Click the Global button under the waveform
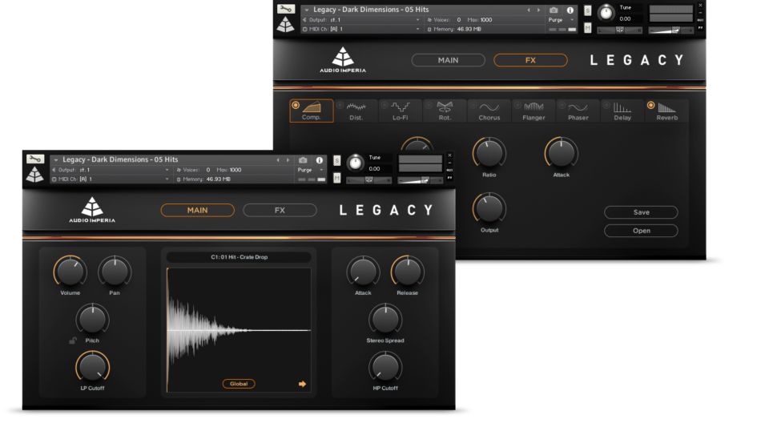Viewport: 769px width, 423px height. point(239,384)
